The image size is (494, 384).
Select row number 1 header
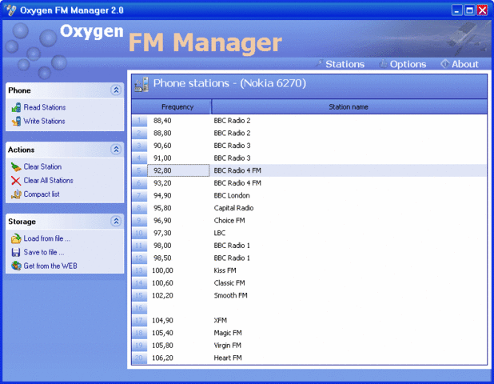pos(139,121)
